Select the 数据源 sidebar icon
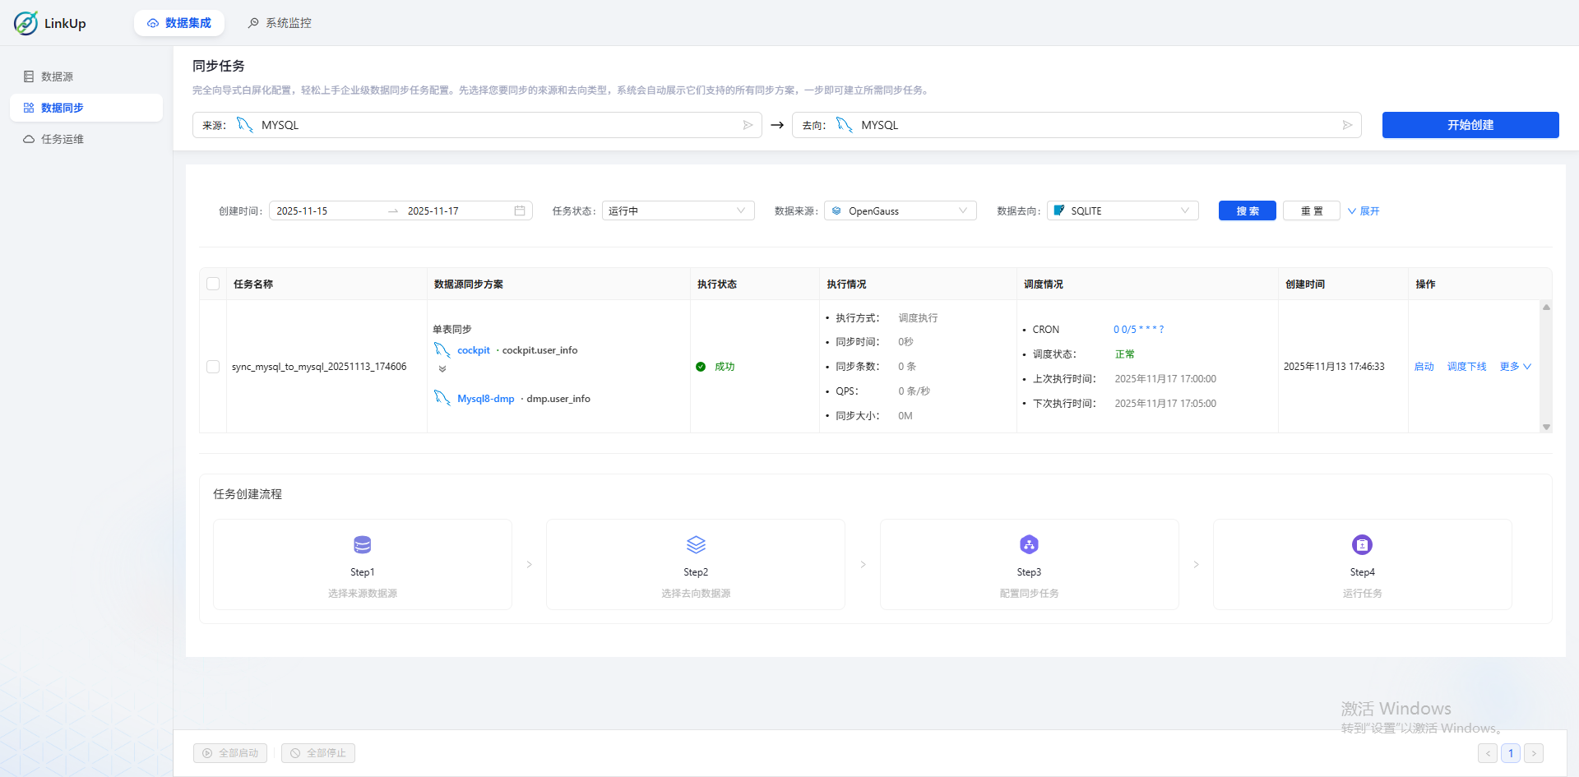1579x777 pixels. pos(30,76)
